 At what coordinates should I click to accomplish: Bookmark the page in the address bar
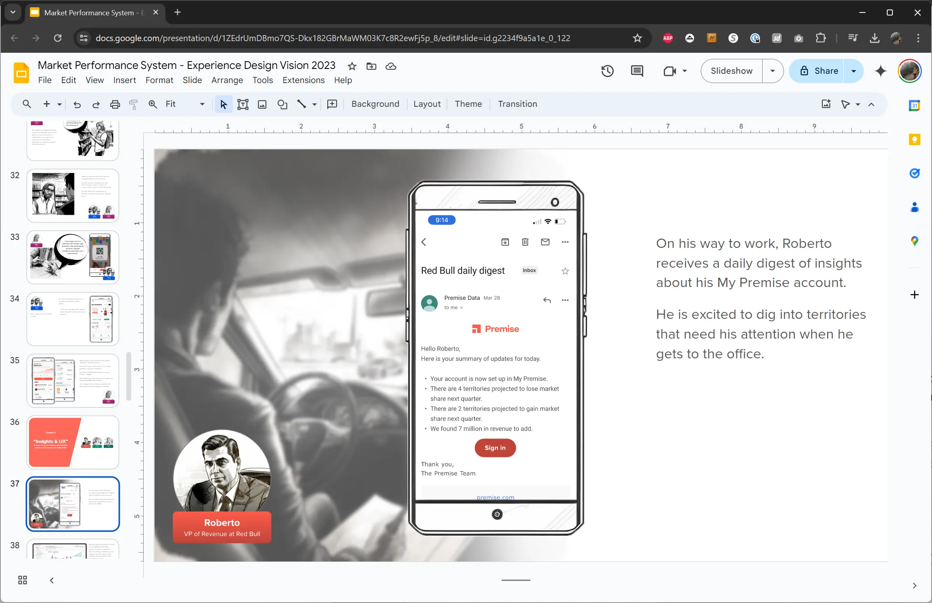coord(637,38)
